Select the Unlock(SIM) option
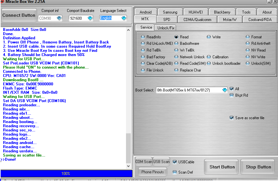Viewport: 278px width, 181px height. 258,63
